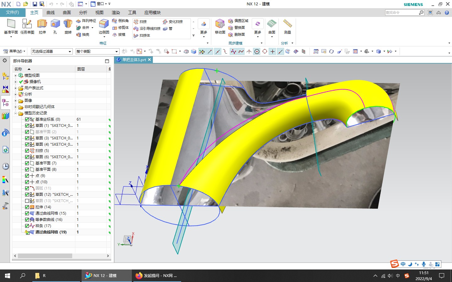Open the 测量 measure tool
The image size is (452, 282).
[288, 26]
